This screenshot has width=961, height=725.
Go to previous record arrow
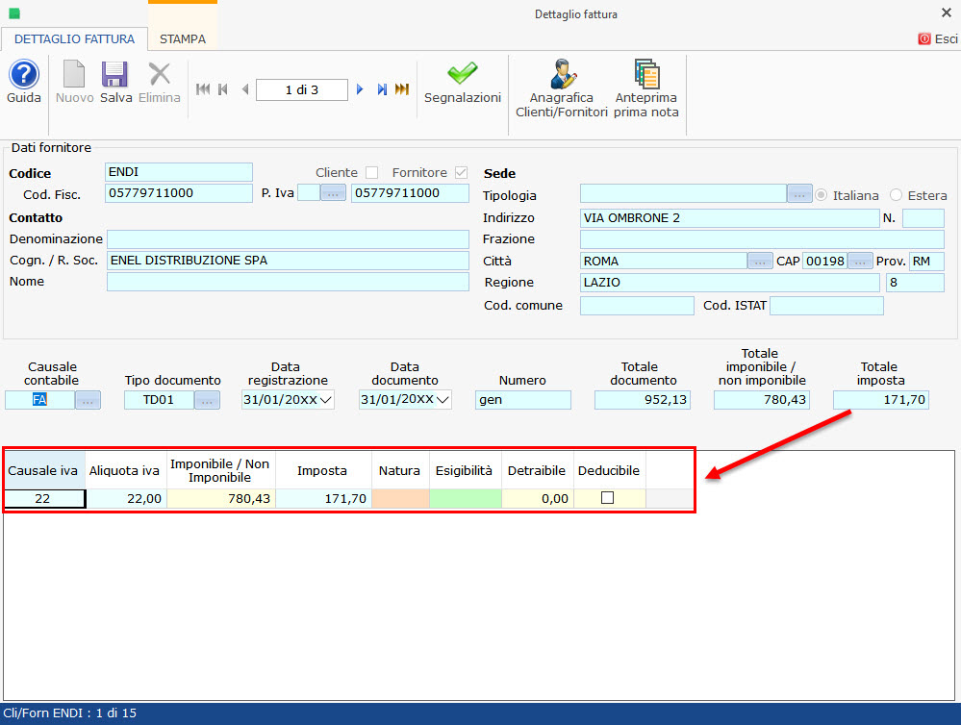[245, 89]
